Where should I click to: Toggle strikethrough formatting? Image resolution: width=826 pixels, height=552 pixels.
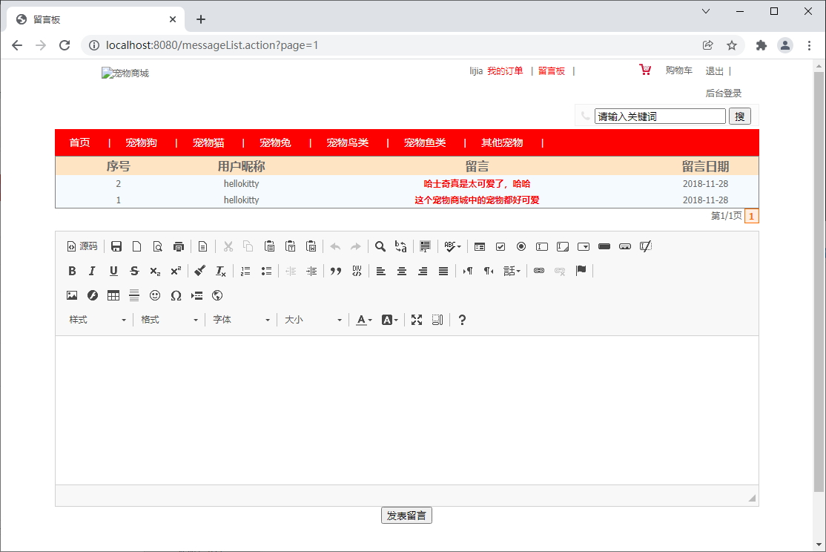[134, 271]
